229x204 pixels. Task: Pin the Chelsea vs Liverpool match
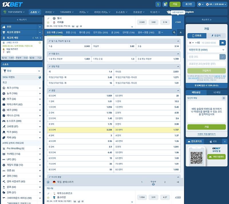(48, 18)
